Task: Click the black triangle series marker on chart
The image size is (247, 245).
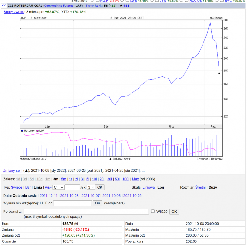Action: pos(219,73)
